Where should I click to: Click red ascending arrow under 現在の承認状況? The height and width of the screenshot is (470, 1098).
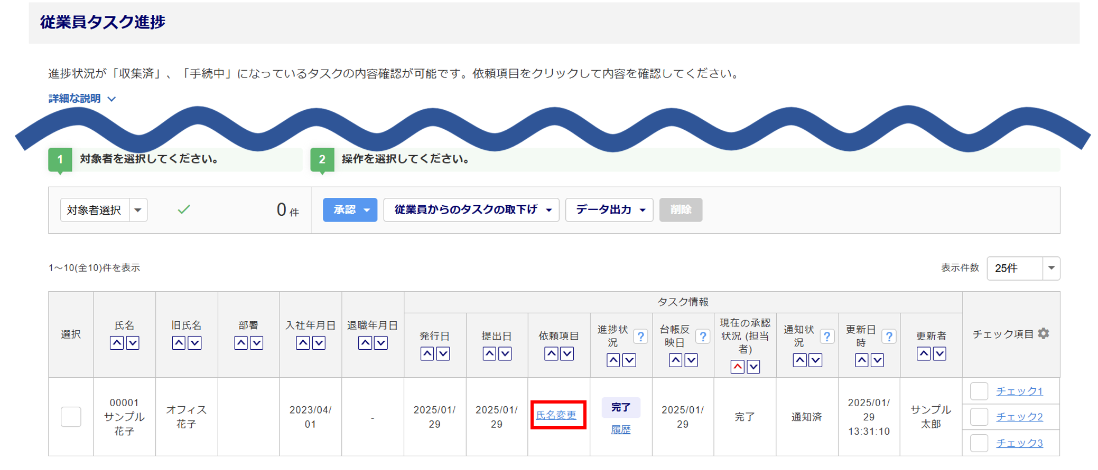[738, 367]
